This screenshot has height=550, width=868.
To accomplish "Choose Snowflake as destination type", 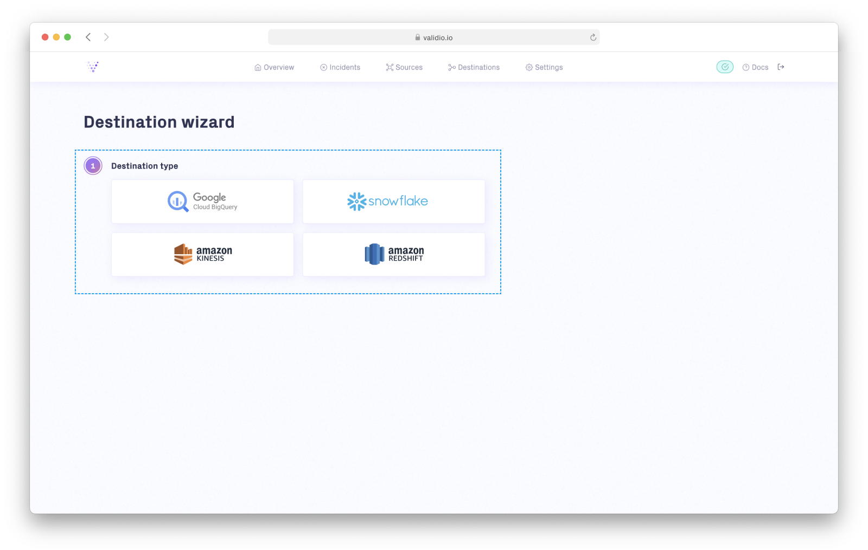I will point(394,202).
